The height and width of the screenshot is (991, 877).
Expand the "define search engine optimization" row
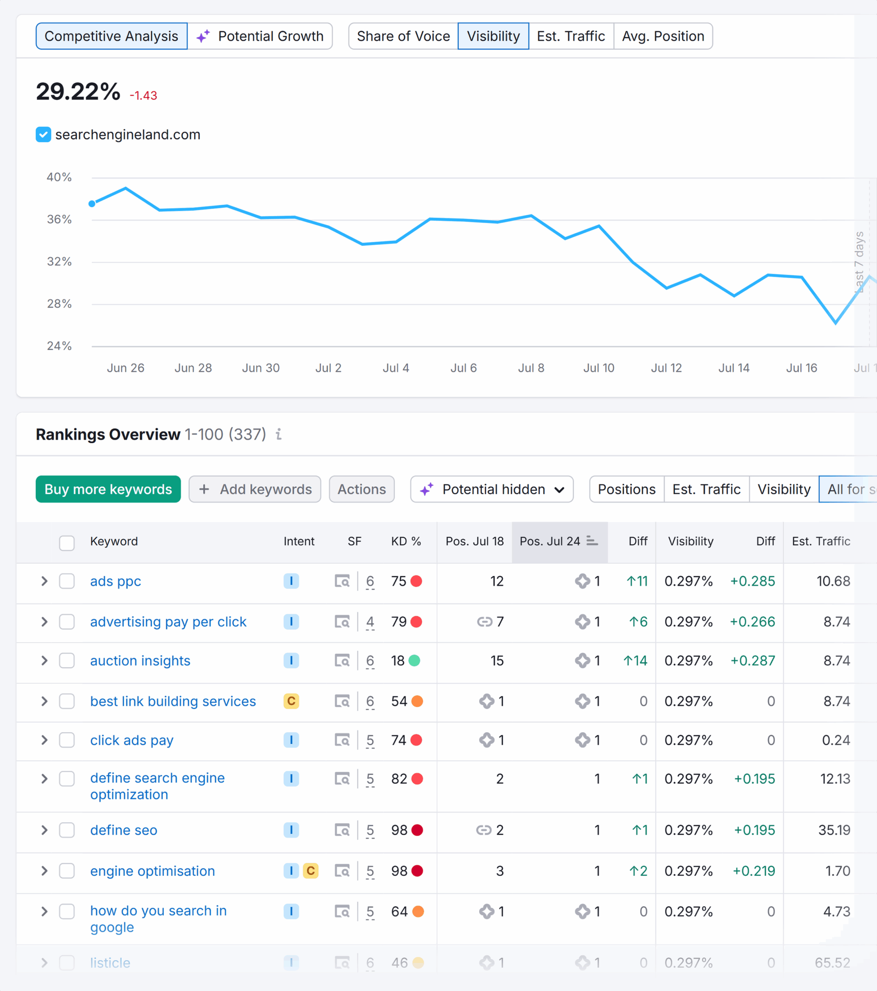pos(44,779)
